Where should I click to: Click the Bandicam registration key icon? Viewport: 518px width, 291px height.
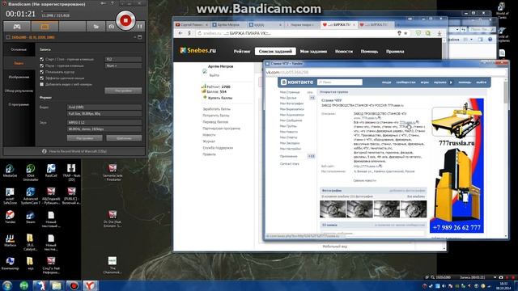(x=104, y=3)
